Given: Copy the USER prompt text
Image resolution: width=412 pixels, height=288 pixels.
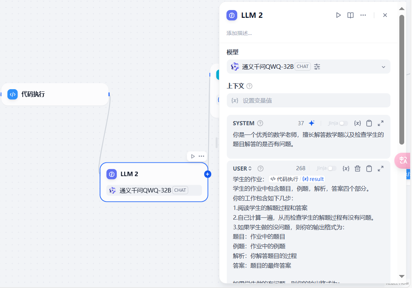Looking at the screenshot, I should pos(369,169).
